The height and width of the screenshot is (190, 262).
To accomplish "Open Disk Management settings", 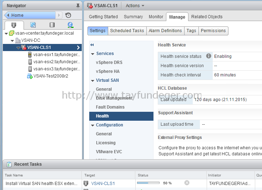I will tap(114, 98).
